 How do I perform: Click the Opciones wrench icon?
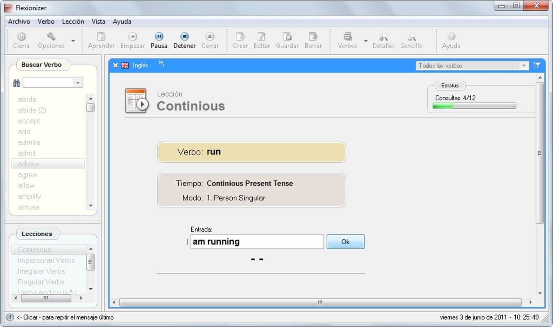point(51,37)
